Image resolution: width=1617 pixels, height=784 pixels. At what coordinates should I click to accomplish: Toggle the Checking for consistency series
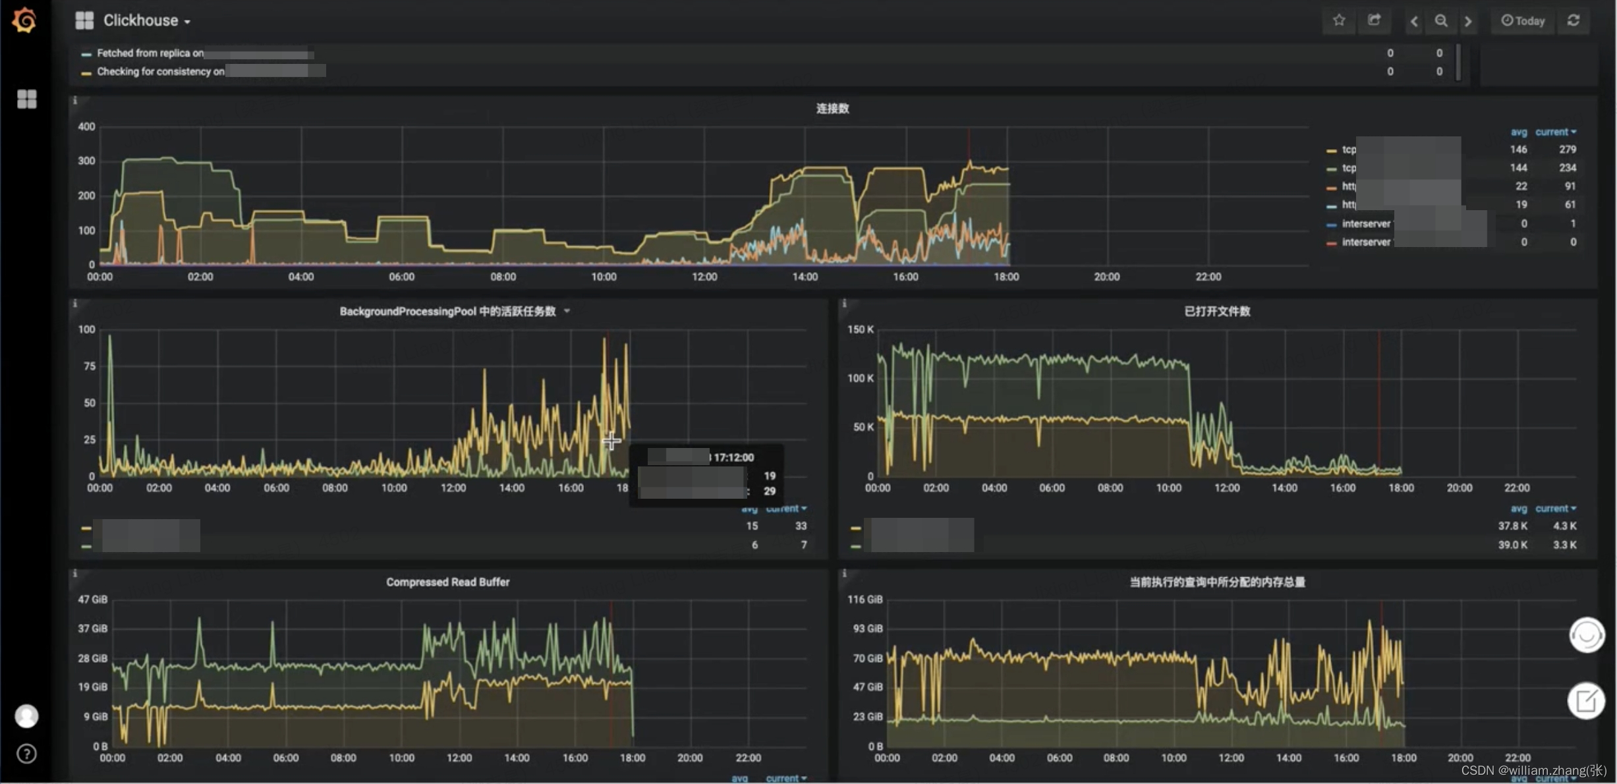(160, 71)
